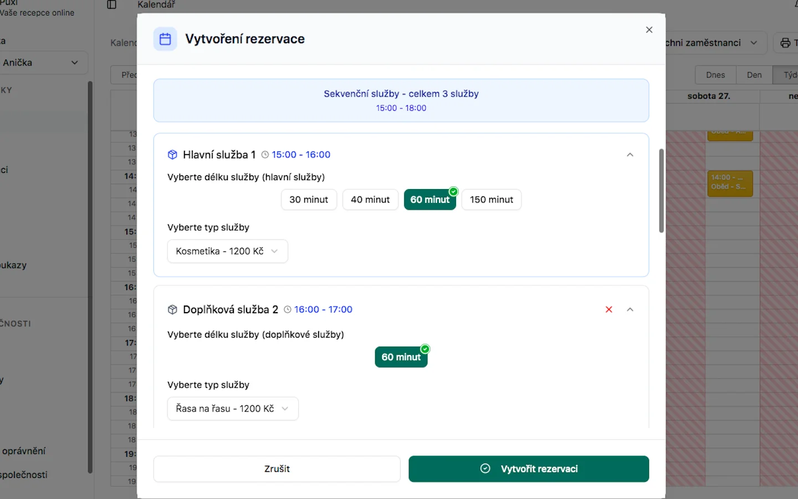Open the Kosmetika - 1200 Kč dropdown
Image resolution: width=798 pixels, height=499 pixels.
[227, 251]
